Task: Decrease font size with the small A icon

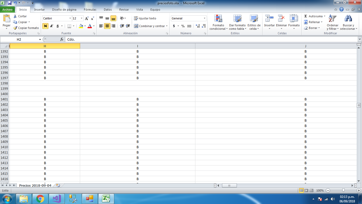Action: tap(92, 18)
